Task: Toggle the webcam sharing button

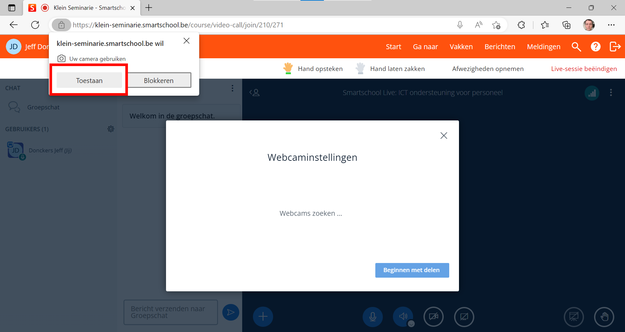Action: [x=433, y=317]
